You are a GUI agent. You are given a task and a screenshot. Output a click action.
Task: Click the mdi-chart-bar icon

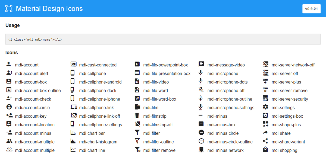[73, 133]
